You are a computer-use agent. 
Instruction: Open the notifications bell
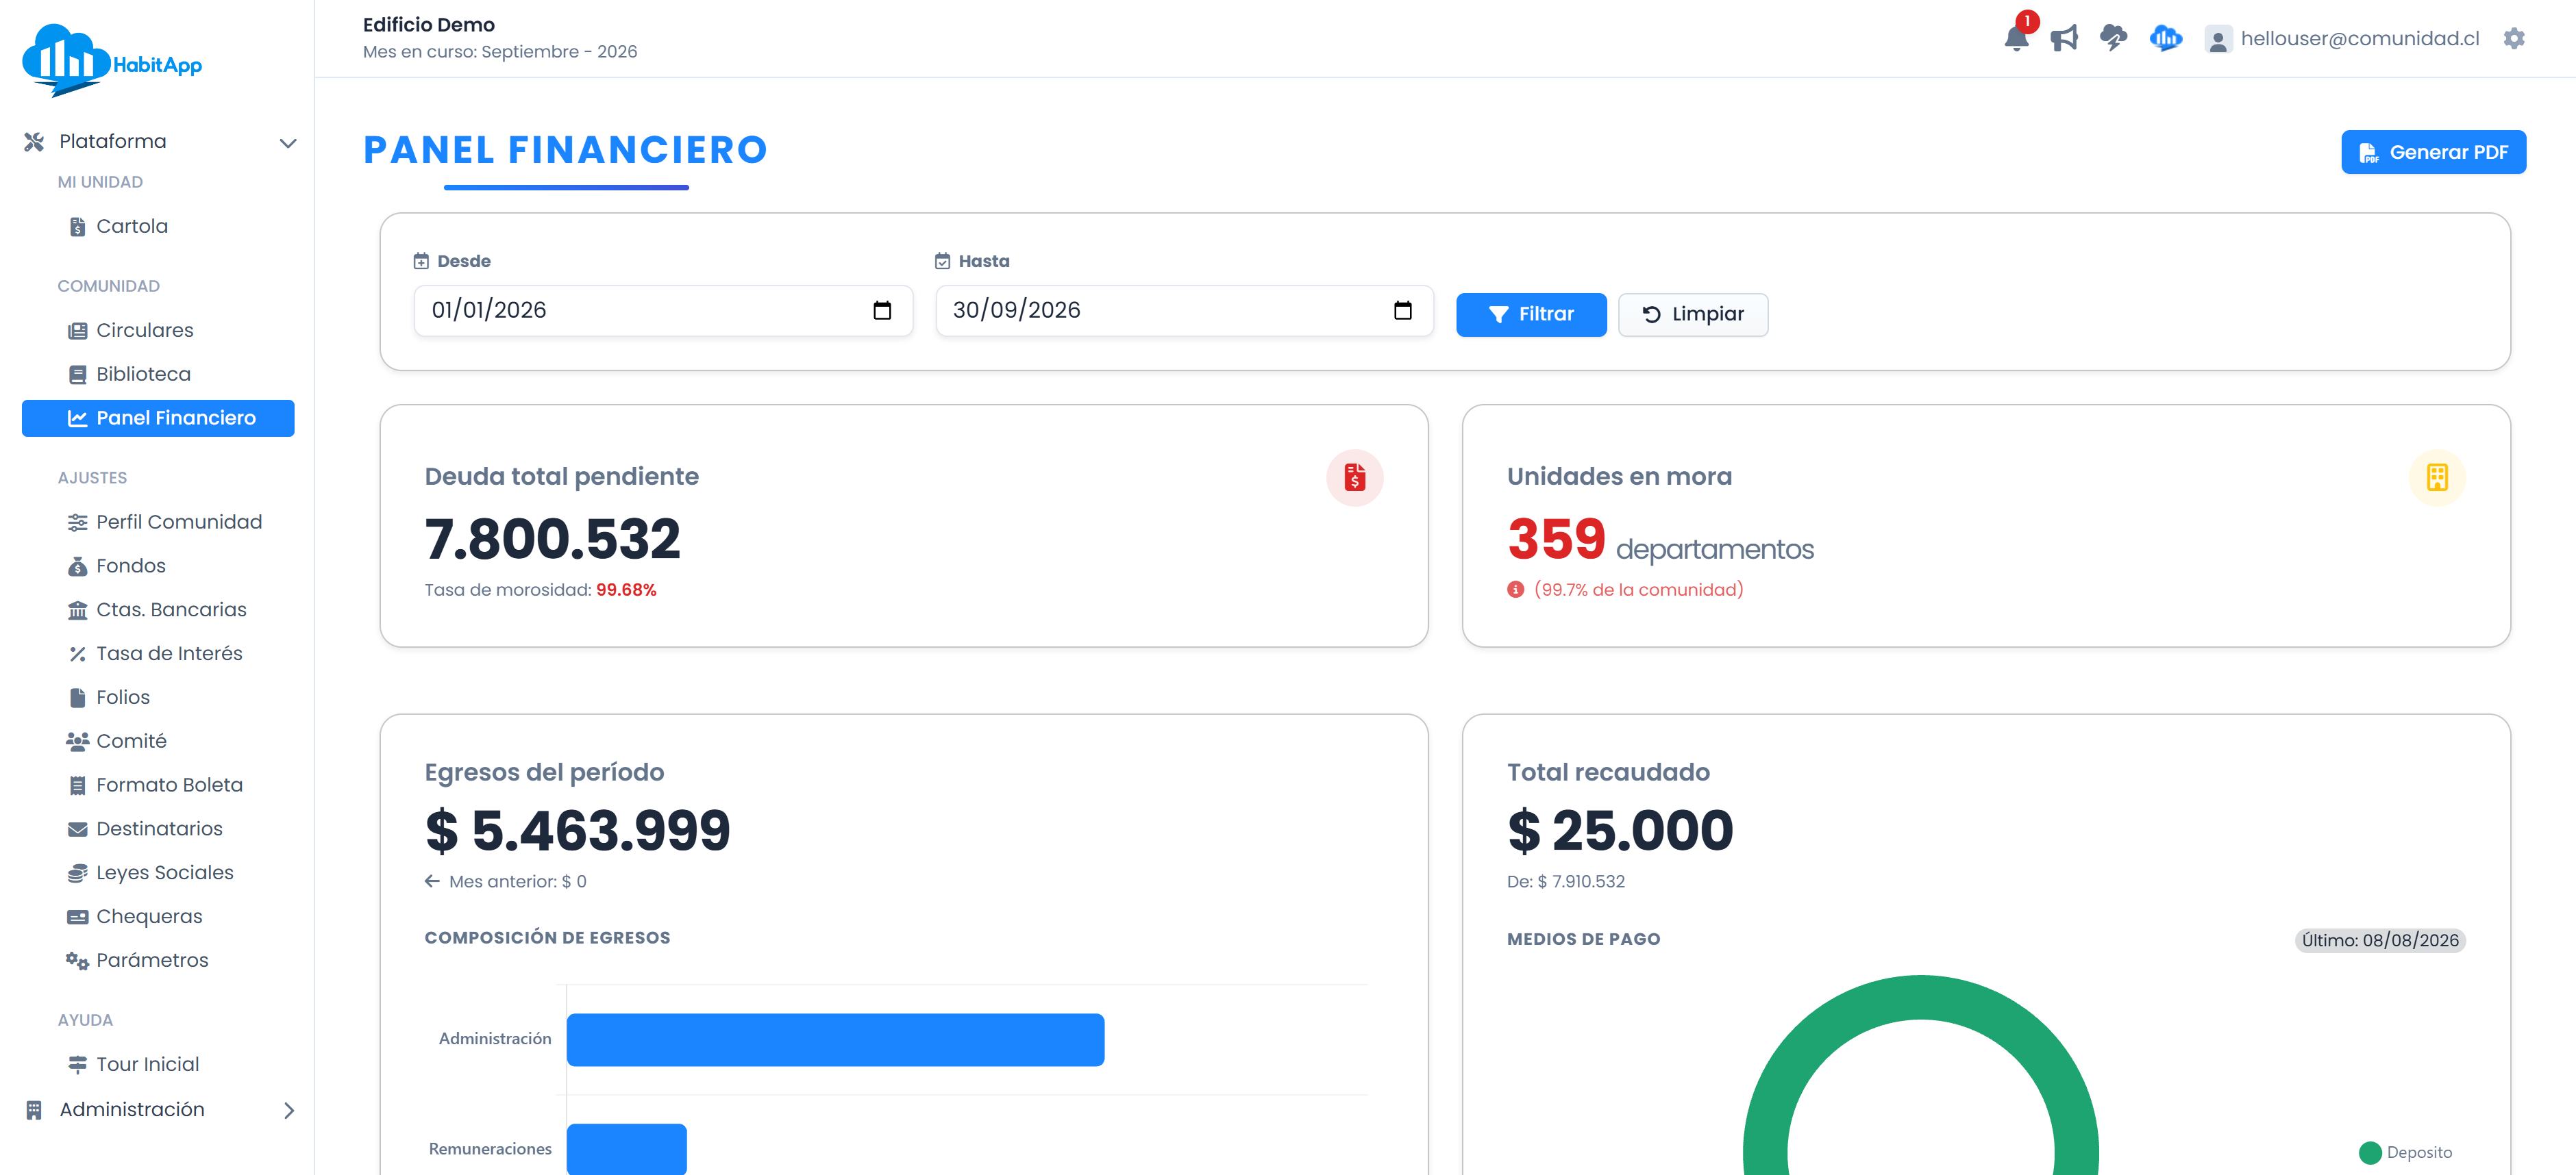pyautogui.click(x=2016, y=39)
